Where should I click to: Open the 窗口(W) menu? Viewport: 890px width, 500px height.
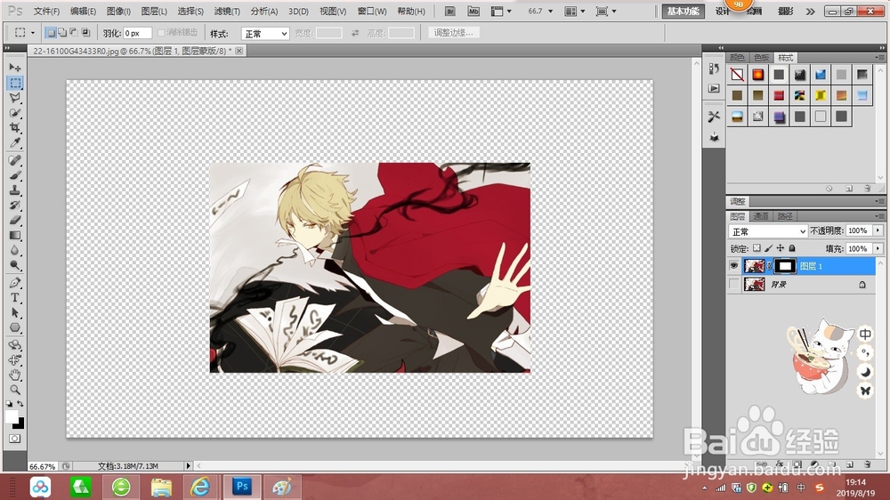point(372,12)
